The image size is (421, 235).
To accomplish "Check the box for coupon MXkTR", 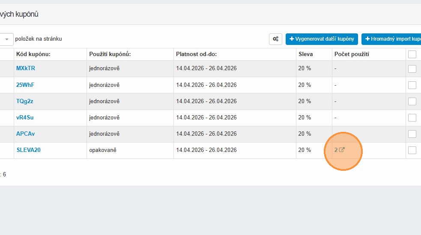I will (412, 69).
